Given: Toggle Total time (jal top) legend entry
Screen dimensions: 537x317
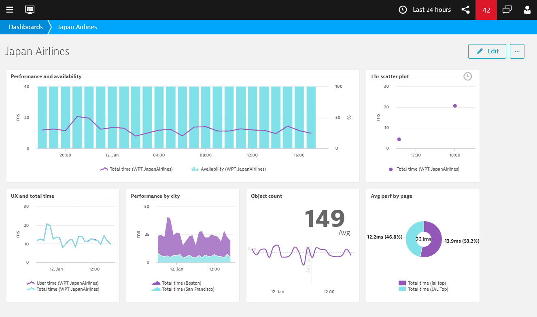Looking at the screenshot, I should [x=422, y=283].
